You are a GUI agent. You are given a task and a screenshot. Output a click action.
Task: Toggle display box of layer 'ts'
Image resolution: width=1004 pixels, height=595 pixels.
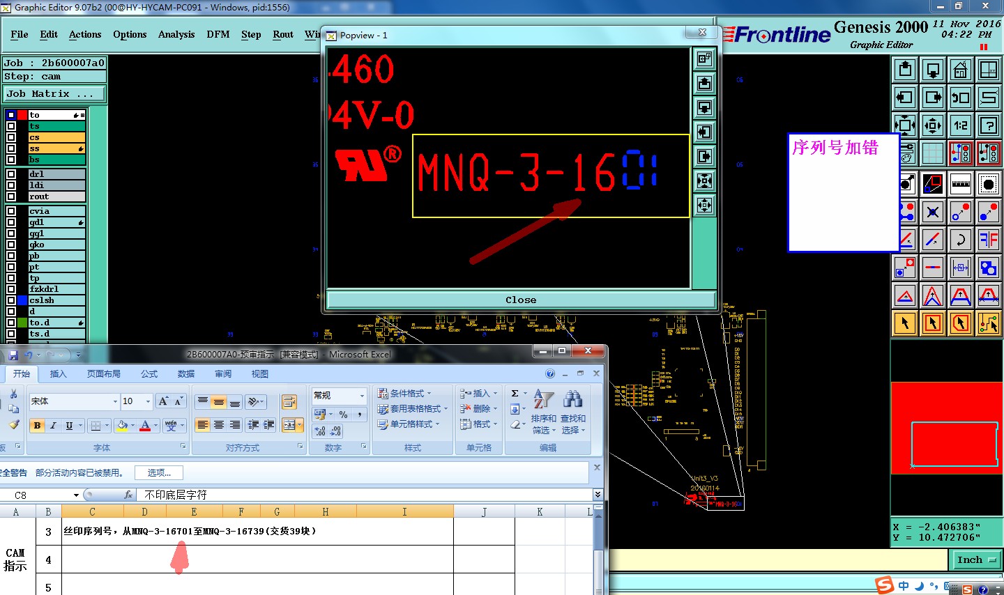10,126
